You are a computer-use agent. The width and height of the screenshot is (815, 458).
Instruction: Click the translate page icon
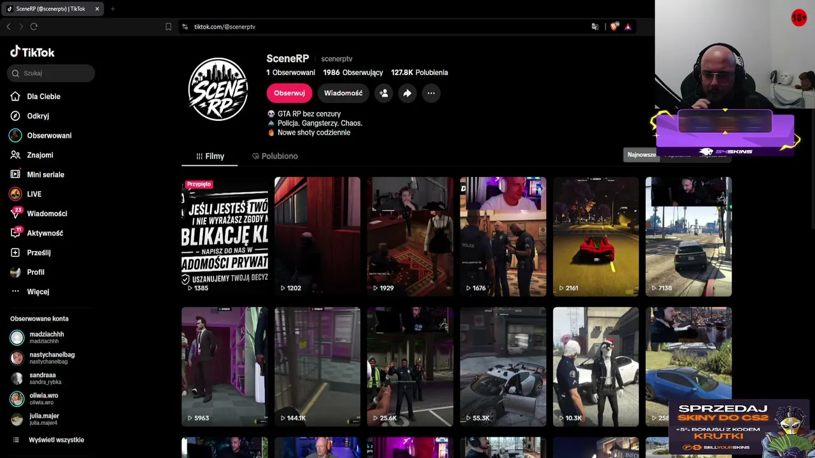[595, 27]
